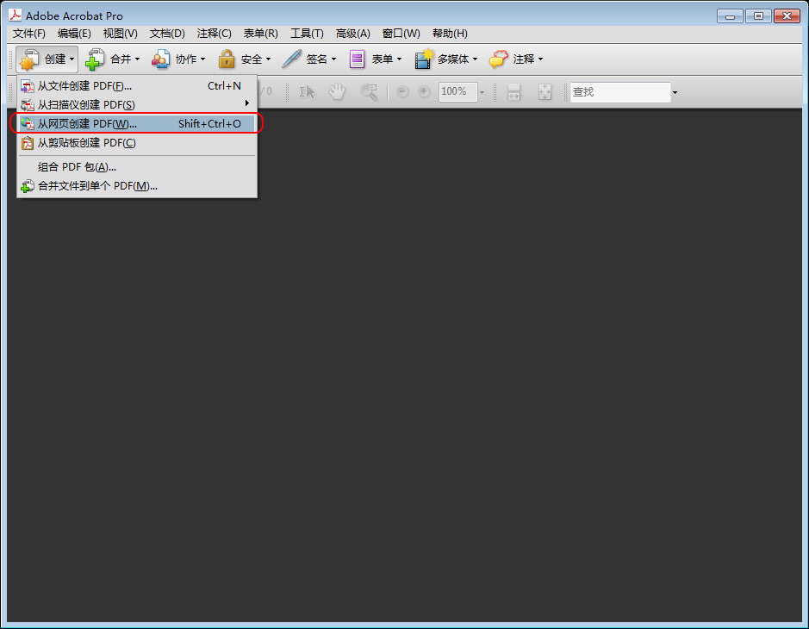The image size is (809, 629).
Task: Click the zoom in plus icon
Action: (x=424, y=92)
